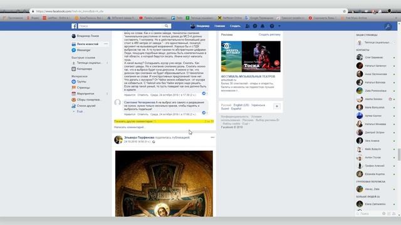Click like reaction icon on Светлана's comment
The height and width of the screenshot is (225, 401).
pos(204,112)
